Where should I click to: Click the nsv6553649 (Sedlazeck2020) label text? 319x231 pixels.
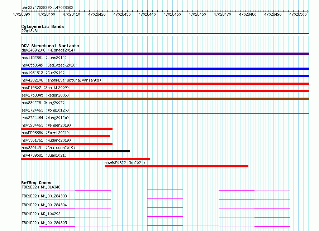coord(49,65)
